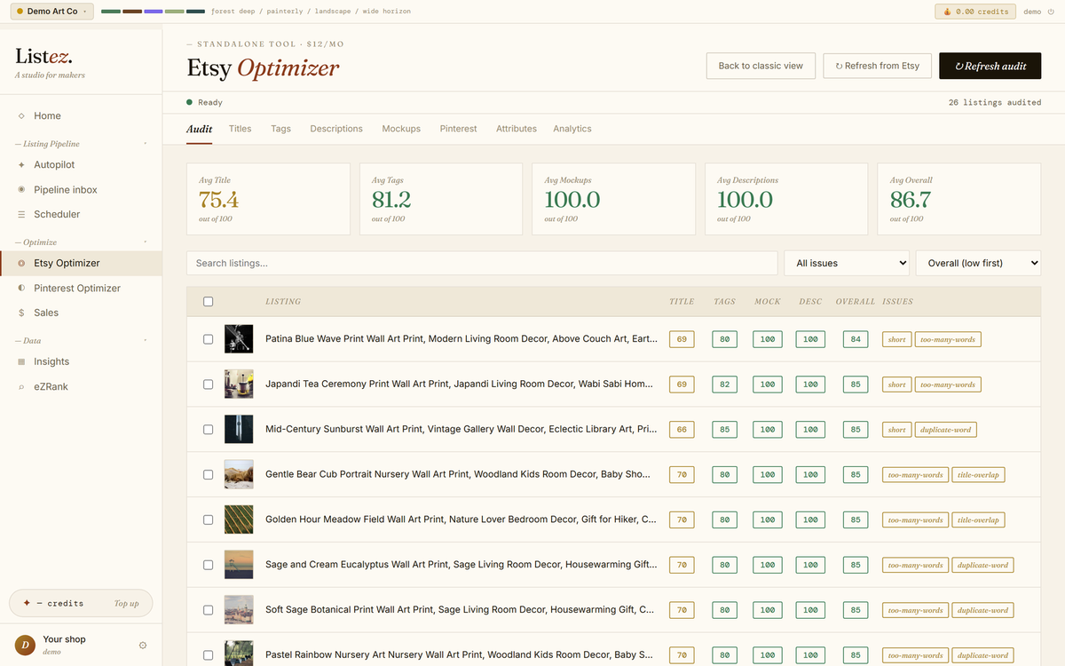Click the Home sidebar icon
Viewport: 1065px width, 666px height.
21,116
